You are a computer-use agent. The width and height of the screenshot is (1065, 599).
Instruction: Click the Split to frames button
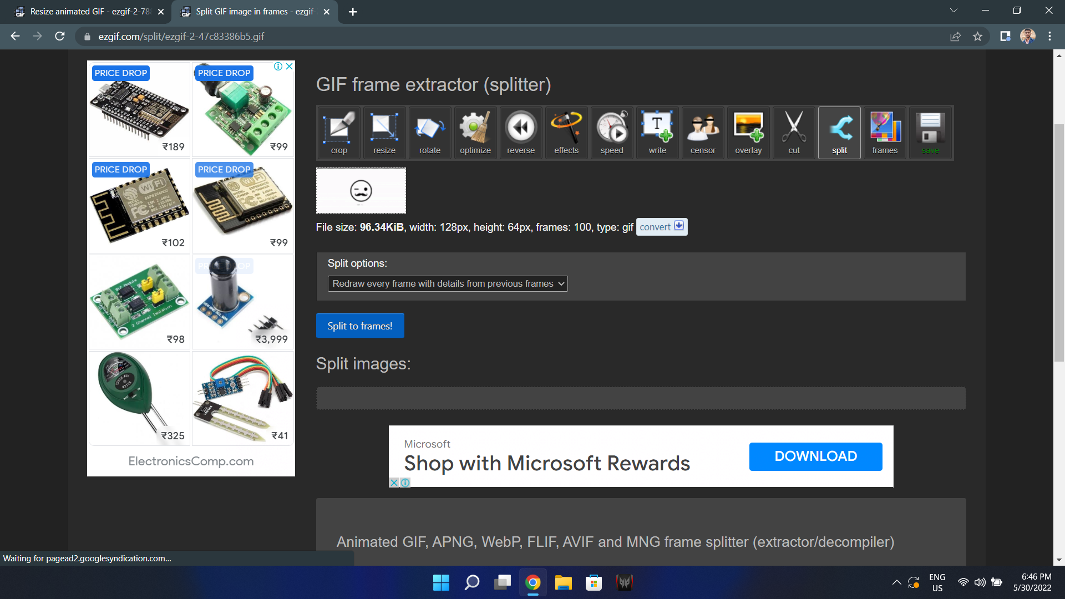click(359, 326)
